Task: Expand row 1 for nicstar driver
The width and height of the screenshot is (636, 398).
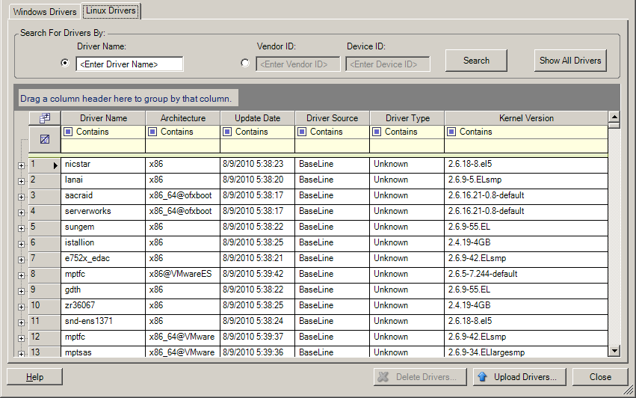Action: [x=21, y=165]
